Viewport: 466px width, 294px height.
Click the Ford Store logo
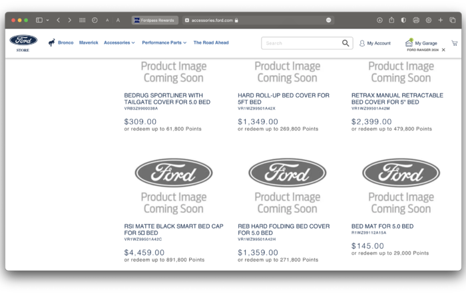pos(23,43)
